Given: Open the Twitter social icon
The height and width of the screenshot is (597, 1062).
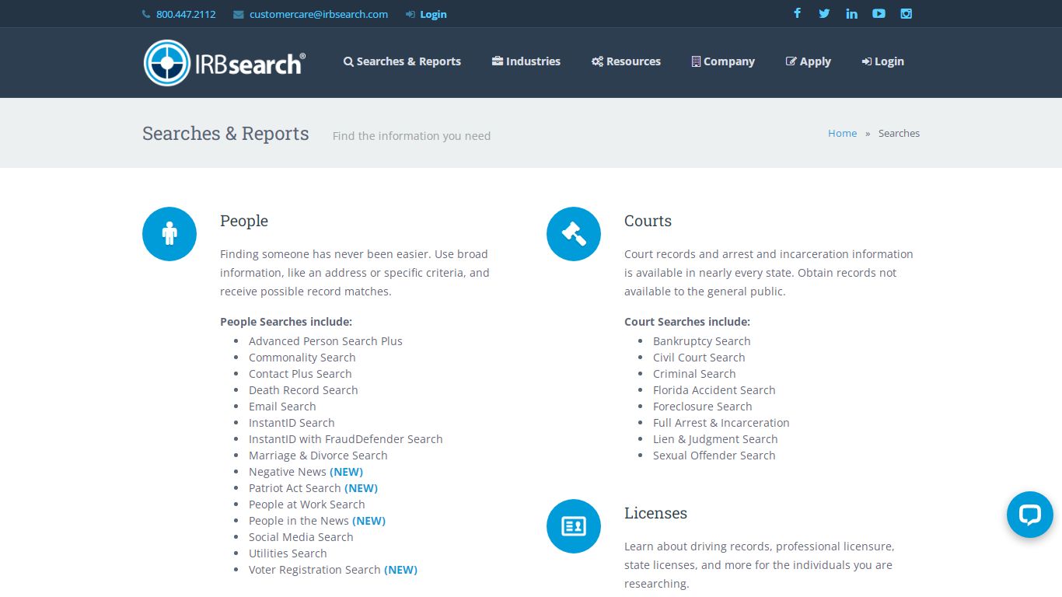Looking at the screenshot, I should coord(824,13).
